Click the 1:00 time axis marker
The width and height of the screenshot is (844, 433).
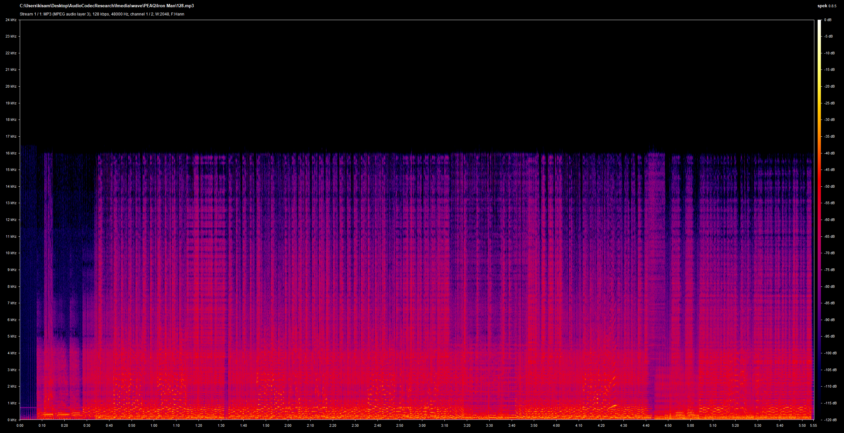click(x=154, y=425)
